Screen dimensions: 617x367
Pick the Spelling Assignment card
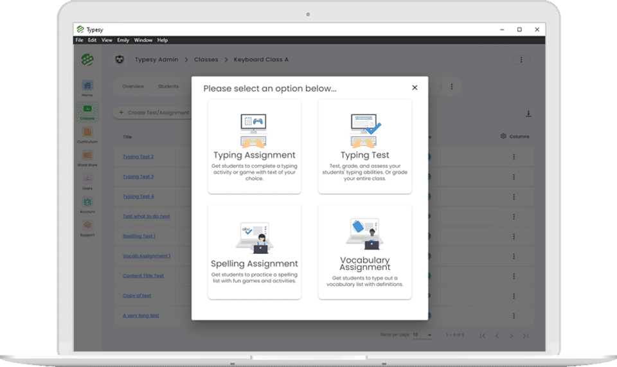(255, 252)
